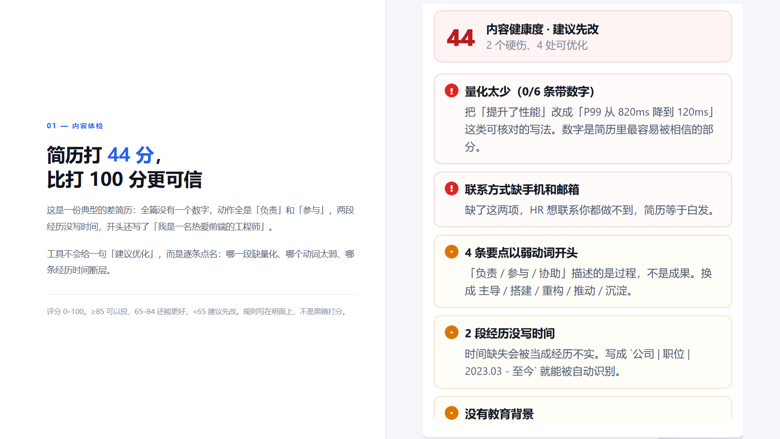Screen dimensions: 780x439
Task: Click the 01 — 内容体检 section label
Action: (75, 126)
